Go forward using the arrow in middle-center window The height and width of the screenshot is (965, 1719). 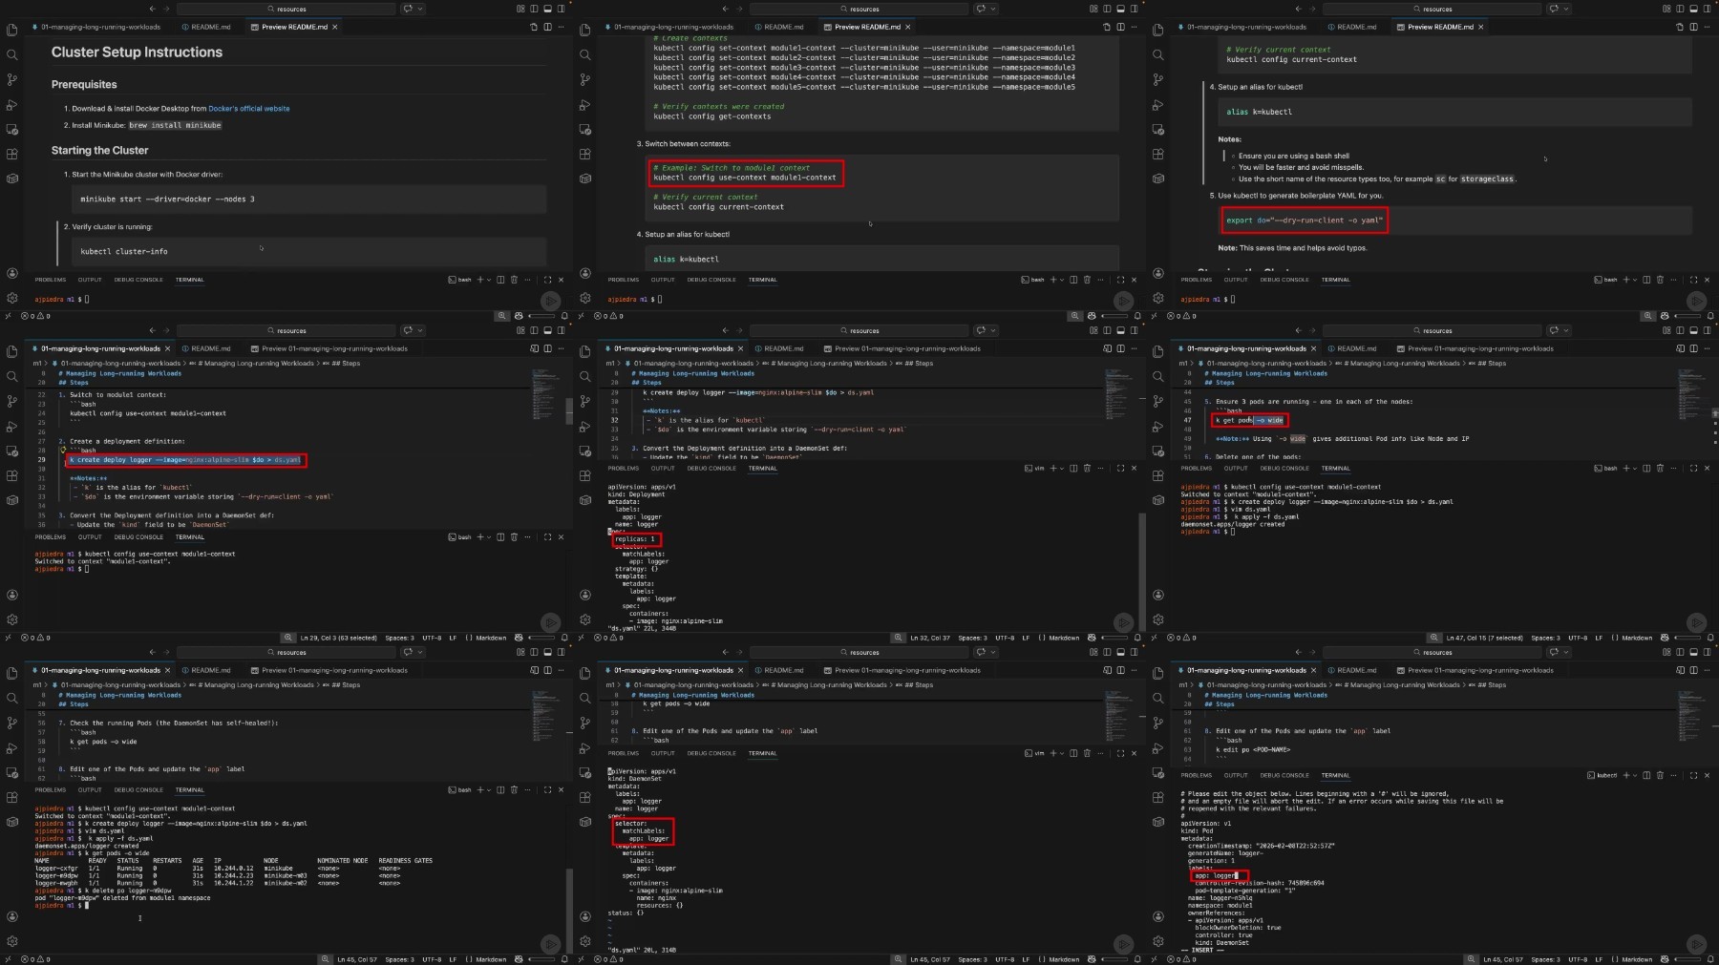point(739,330)
